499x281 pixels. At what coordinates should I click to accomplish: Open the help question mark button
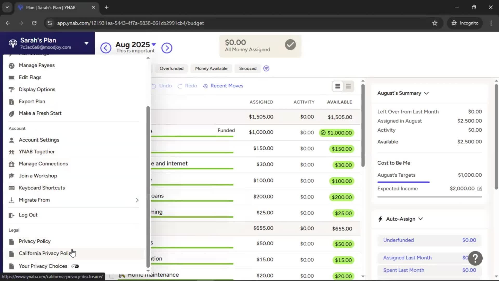pyautogui.click(x=475, y=258)
